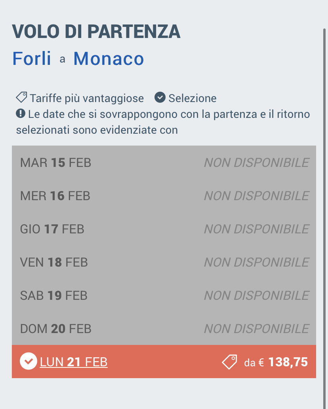This screenshot has width=328, height=409.
Task: Click NON DISPONIBILE label for MAR 15 FEB
Action: (256, 163)
